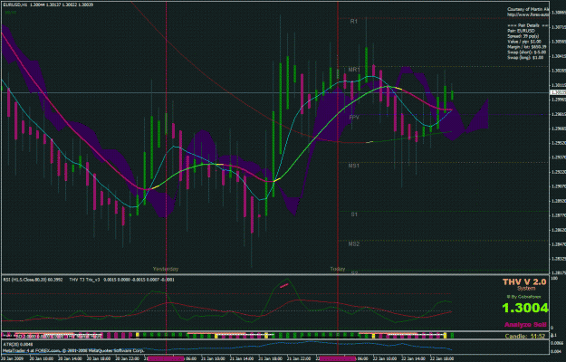This screenshot has height=362, width=566.
Task: Click the THV T3 Trix_v3 indicator label
Action: (x=85, y=279)
